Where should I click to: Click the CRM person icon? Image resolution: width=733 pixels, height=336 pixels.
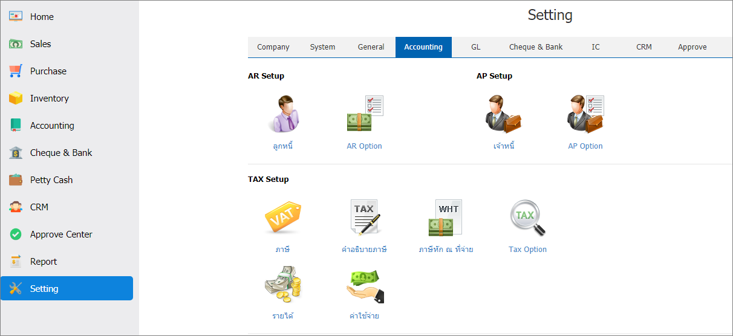click(x=16, y=207)
